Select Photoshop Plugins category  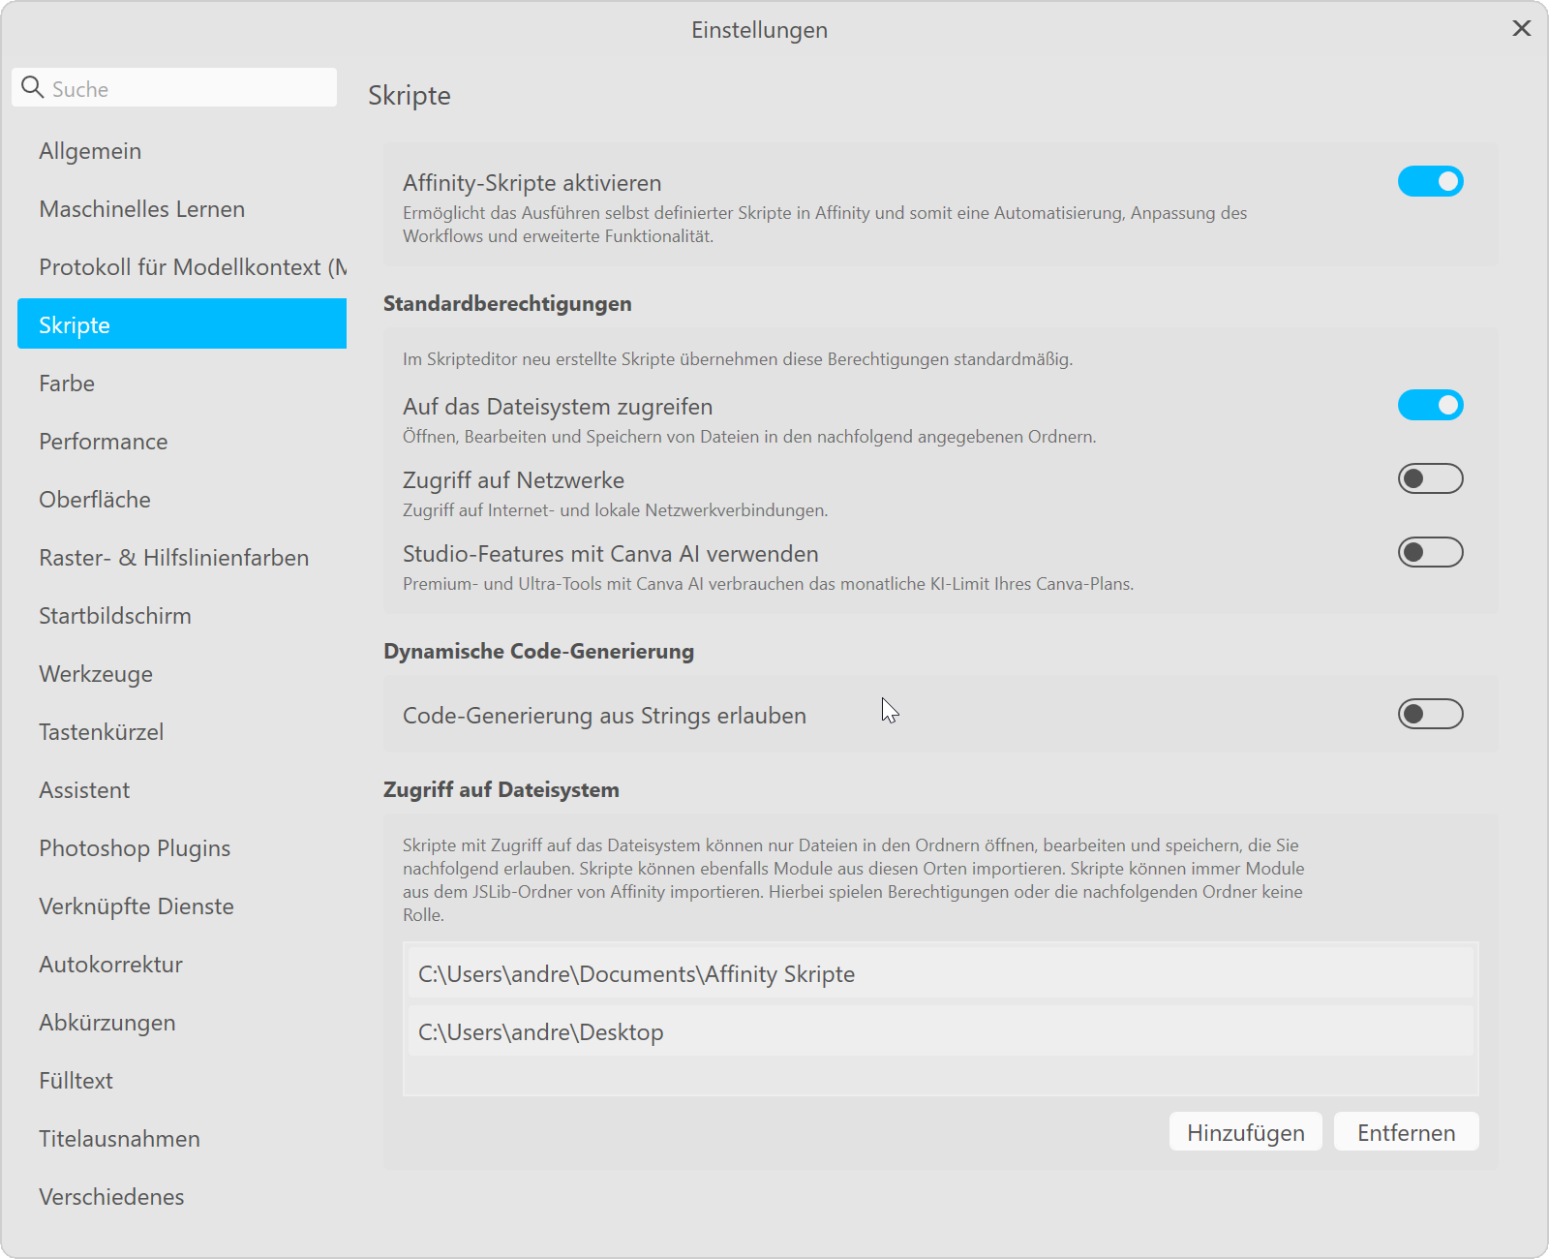(x=182, y=848)
